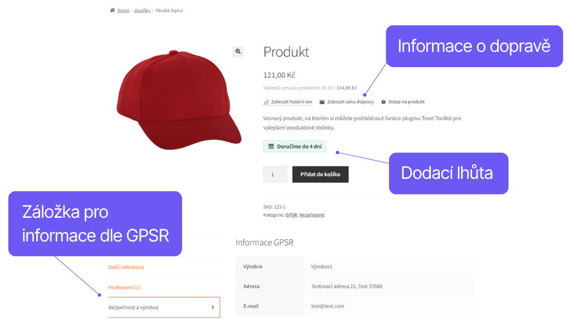Open the Doplňky breadcrumb link
Screen dimensions: 579x325
click(x=142, y=11)
